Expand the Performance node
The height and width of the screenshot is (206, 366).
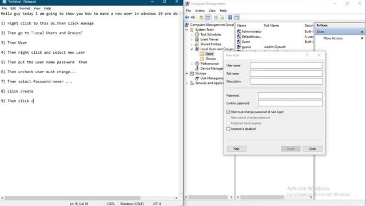click(x=192, y=64)
